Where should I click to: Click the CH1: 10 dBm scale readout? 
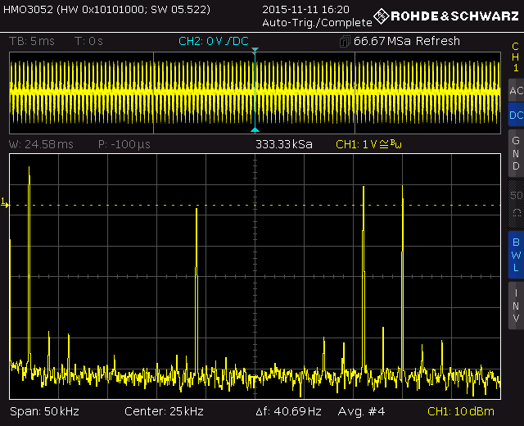tap(463, 410)
